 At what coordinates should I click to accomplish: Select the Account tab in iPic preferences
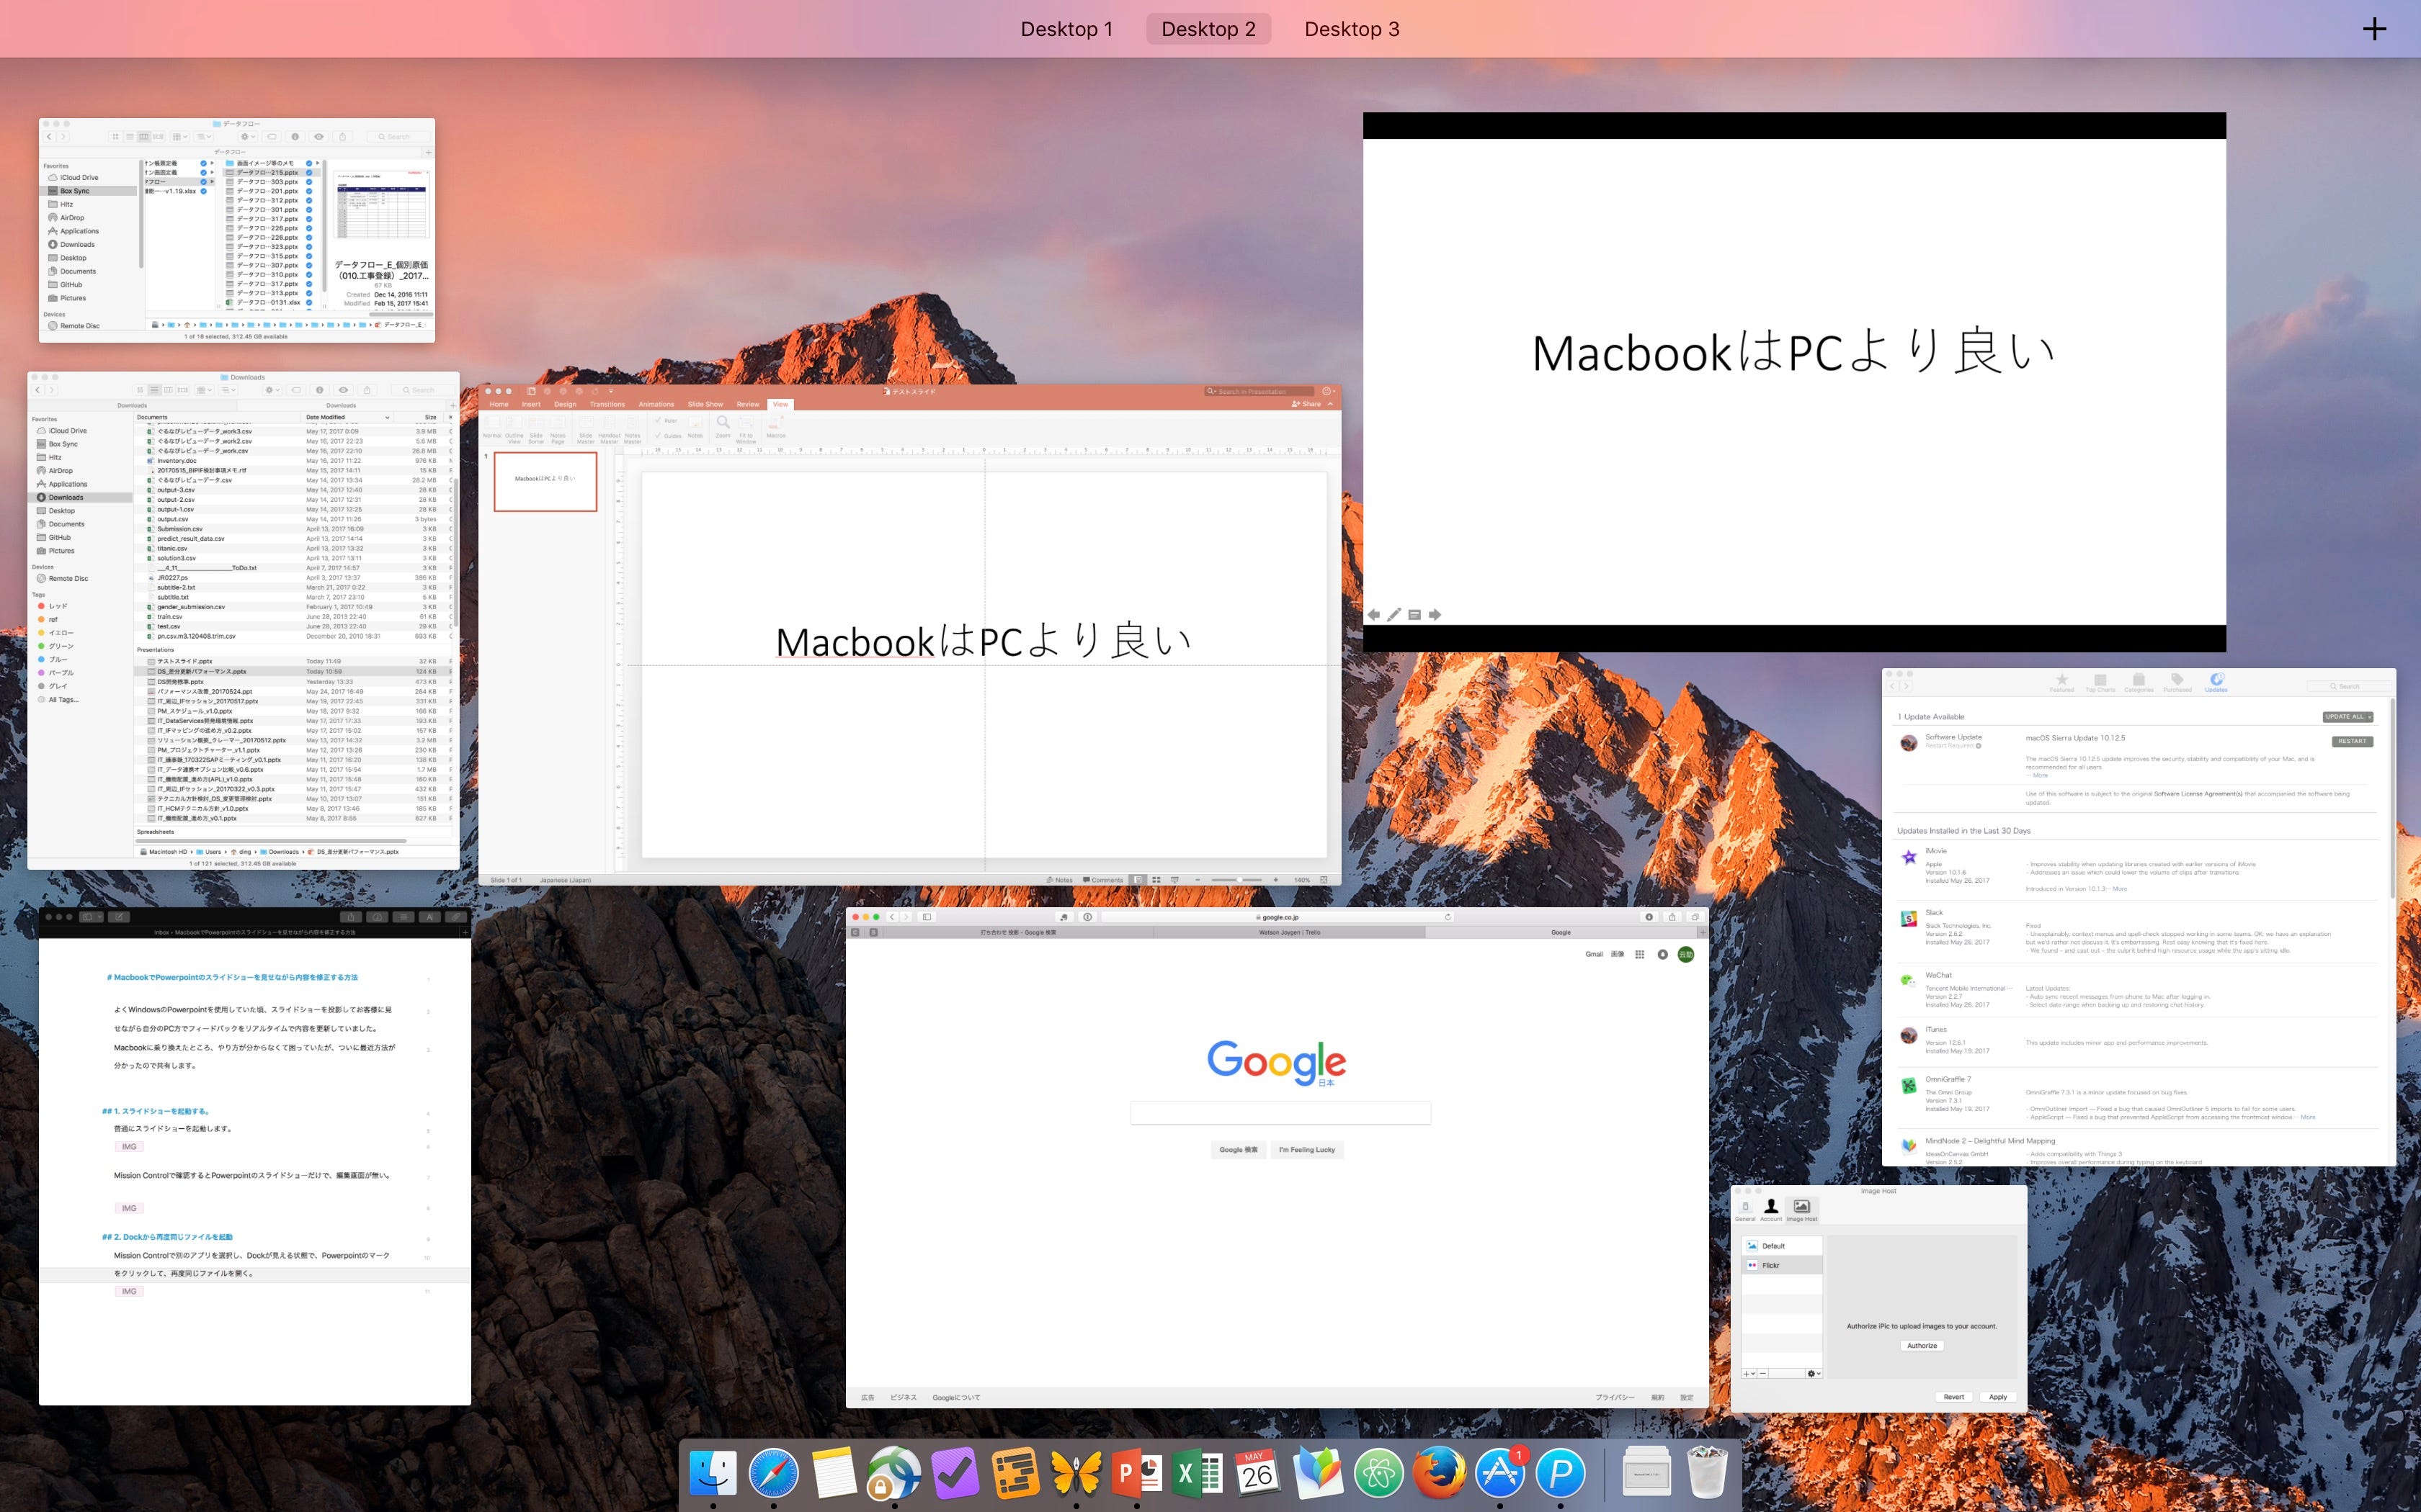[1771, 1210]
